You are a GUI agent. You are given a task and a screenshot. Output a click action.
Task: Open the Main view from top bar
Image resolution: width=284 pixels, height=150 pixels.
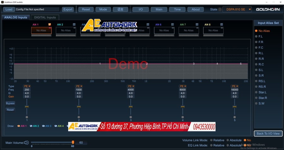(159, 9)
